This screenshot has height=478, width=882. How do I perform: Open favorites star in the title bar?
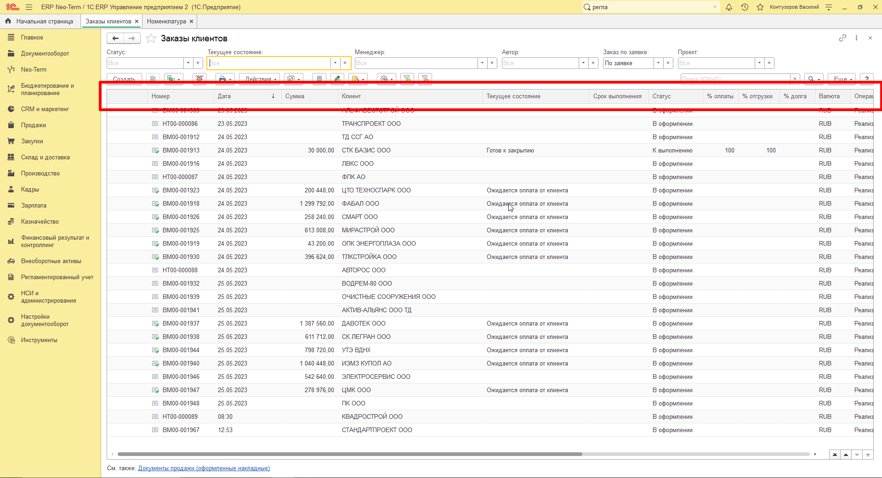[760, 7]
